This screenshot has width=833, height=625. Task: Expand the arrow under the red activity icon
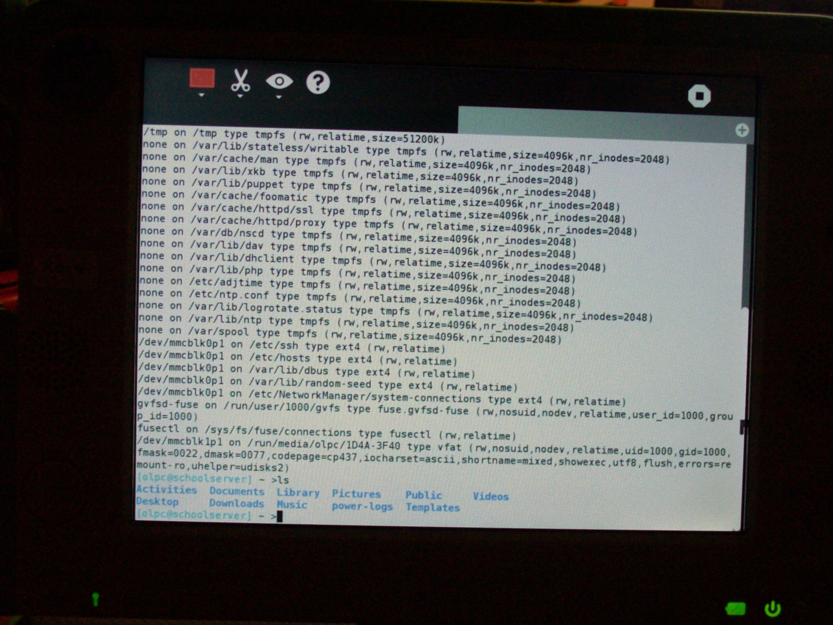[x=201, y=95]
